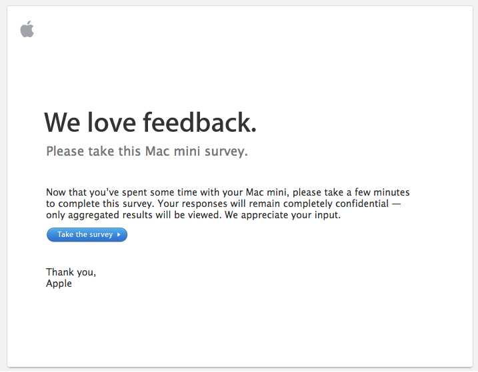Click "Mac mini," in the body paragraph
478x372 pixels.
coord(267,192)
